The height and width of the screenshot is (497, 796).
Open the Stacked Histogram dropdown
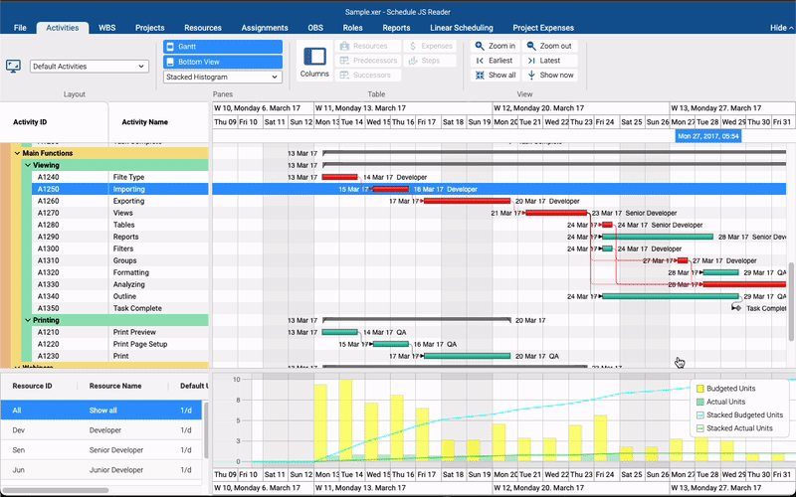click(223, 77)
